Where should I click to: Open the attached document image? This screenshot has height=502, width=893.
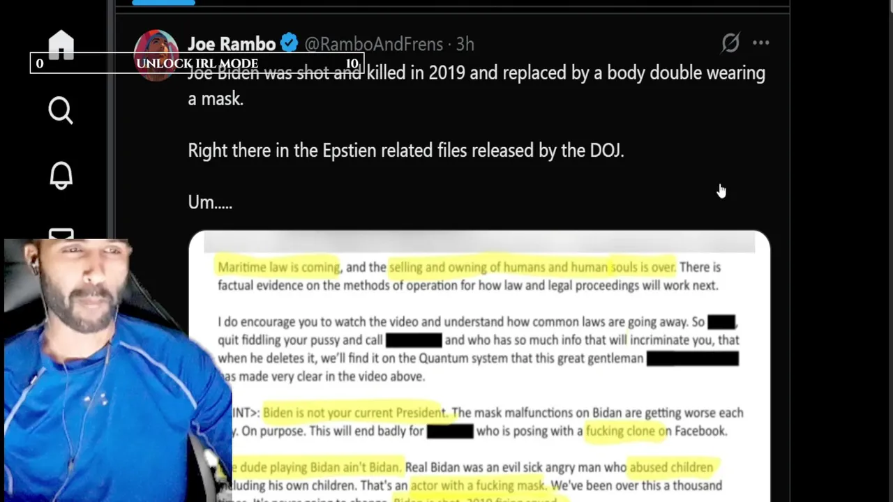pyautogui.click(x=479, y=363)
